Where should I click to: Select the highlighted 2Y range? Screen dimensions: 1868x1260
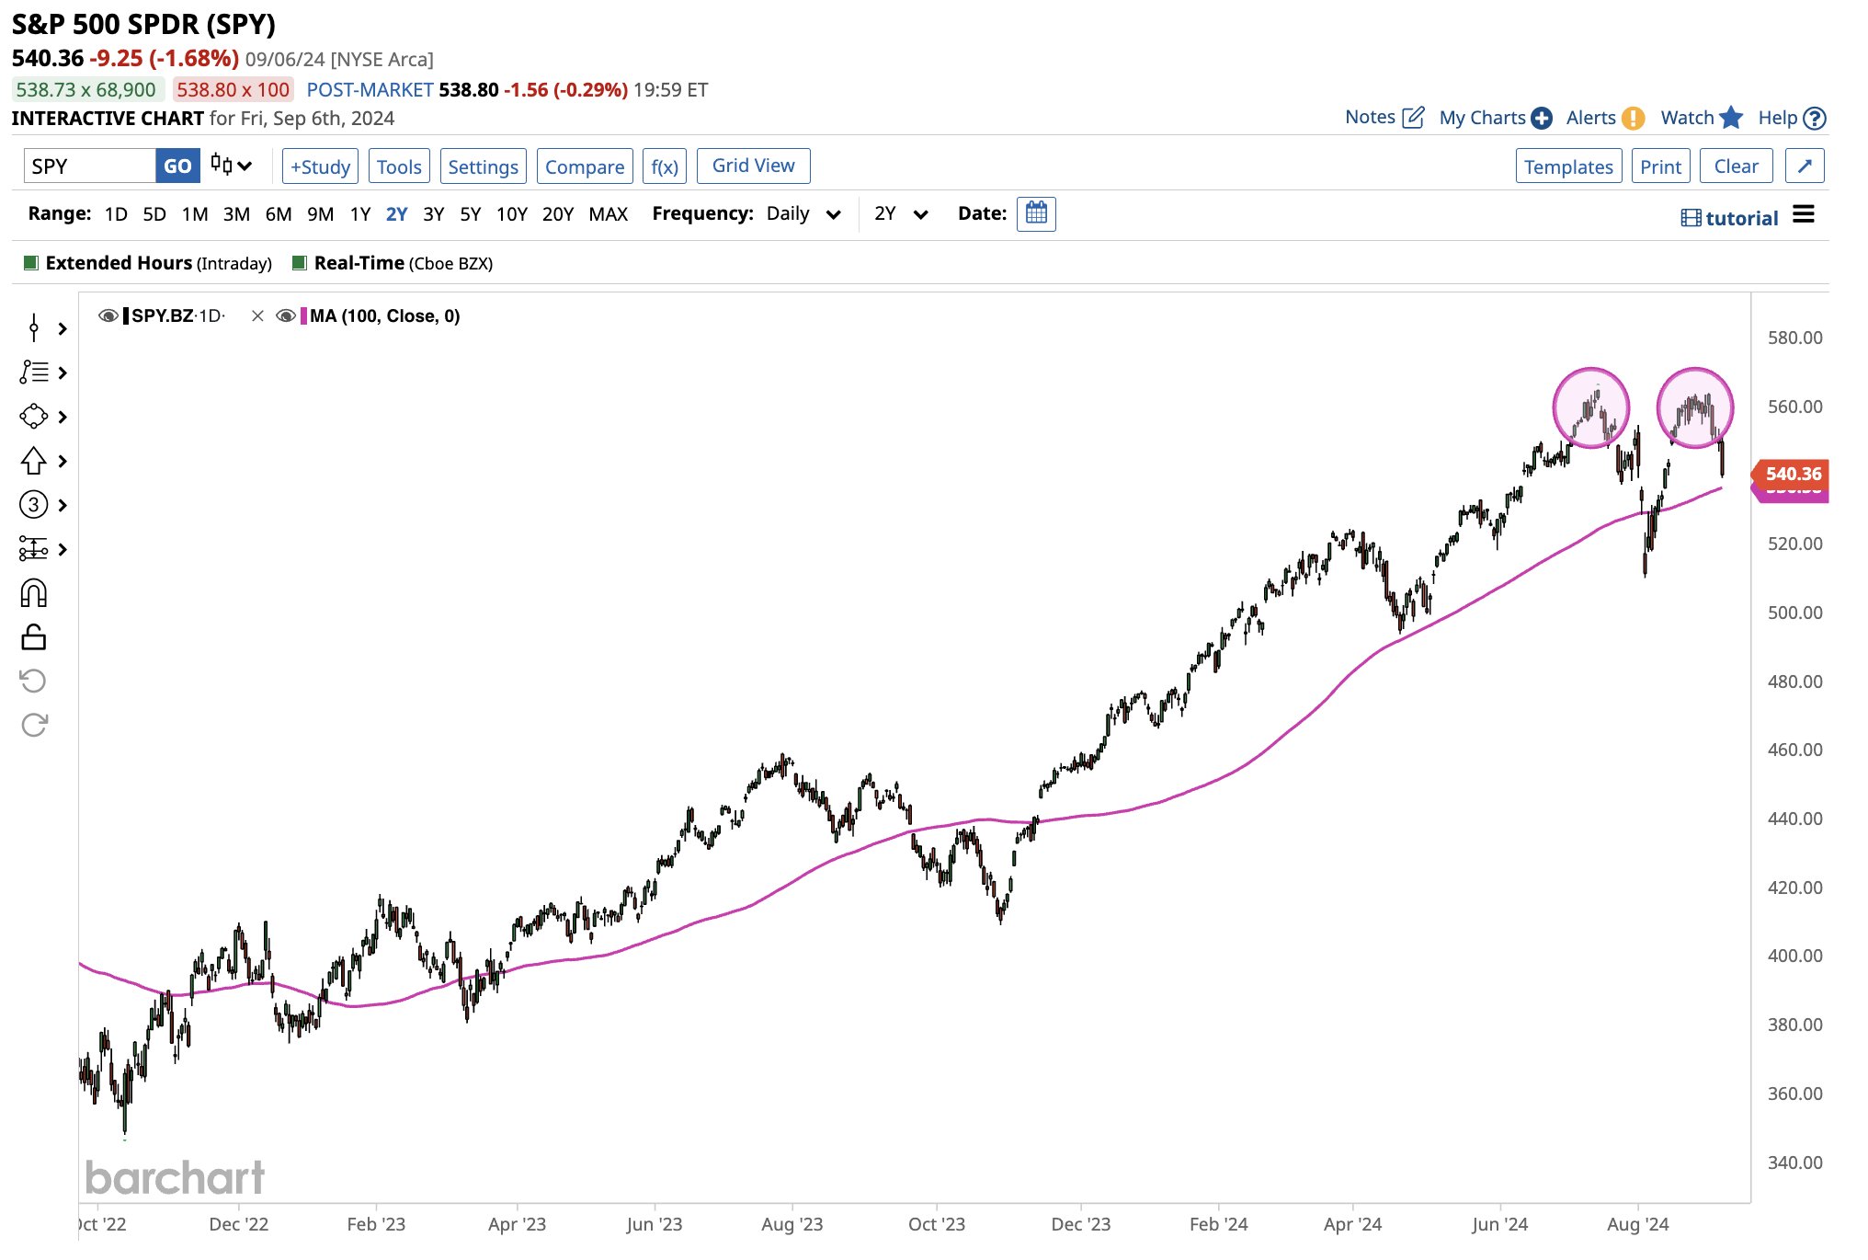(x=396, y=214)
